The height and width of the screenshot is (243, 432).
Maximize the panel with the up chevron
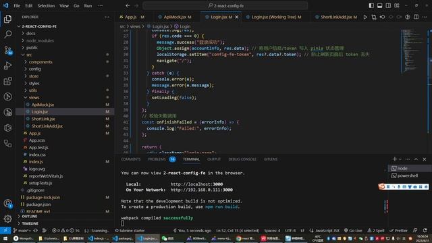tap(416, 159)
